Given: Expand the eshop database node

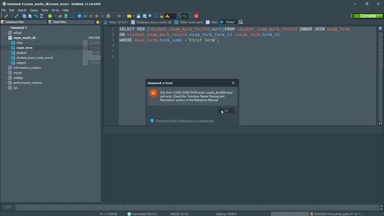Looking at the screenshot, I should click(x=7, y=32).
